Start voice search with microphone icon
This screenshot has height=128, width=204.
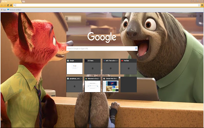click(x=136, y=48)
